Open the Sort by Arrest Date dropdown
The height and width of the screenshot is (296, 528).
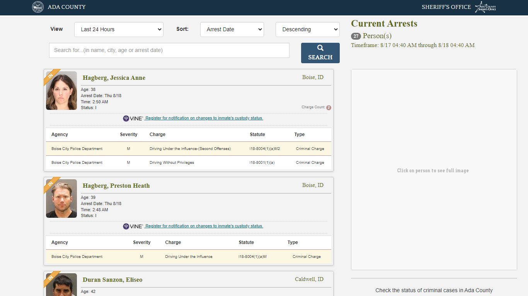pyautogui.click(x=232, y=29)
